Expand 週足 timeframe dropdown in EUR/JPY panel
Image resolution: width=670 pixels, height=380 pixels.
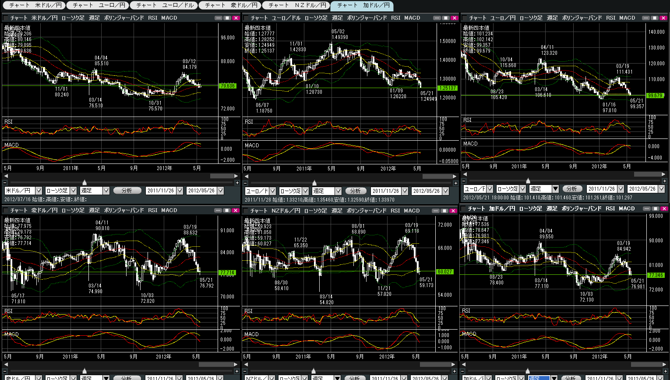pos(555,189)
